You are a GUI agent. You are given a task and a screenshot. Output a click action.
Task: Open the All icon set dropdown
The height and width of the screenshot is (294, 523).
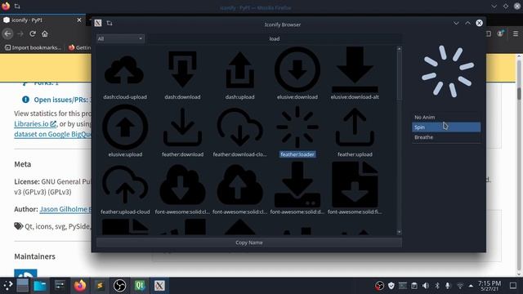point(120,38)
